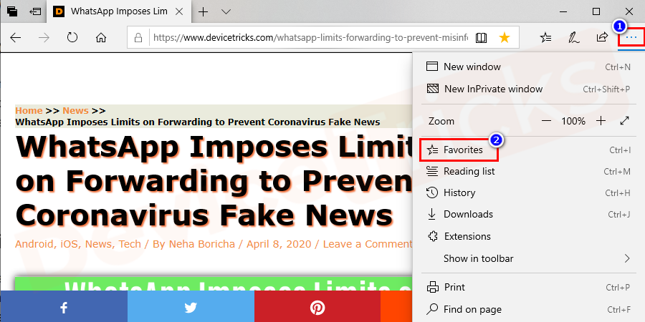This screenshot has width=645, height=322.
Task: Share on Pinterest button
Action: pyautogui.click(x=317, y=306)
